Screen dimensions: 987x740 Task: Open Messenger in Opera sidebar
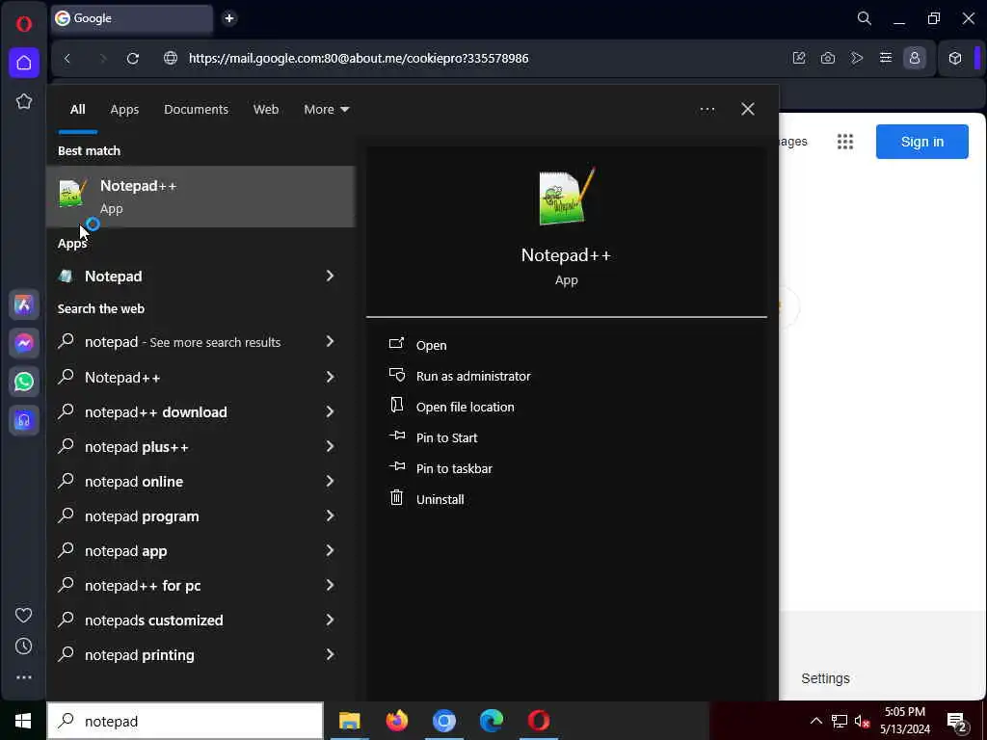click(24, 343)
